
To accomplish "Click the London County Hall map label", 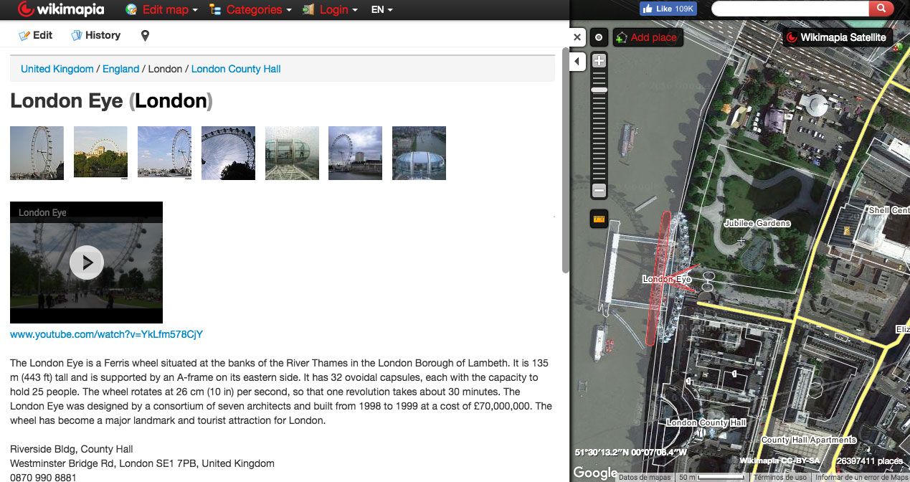I will coord(706,422).
